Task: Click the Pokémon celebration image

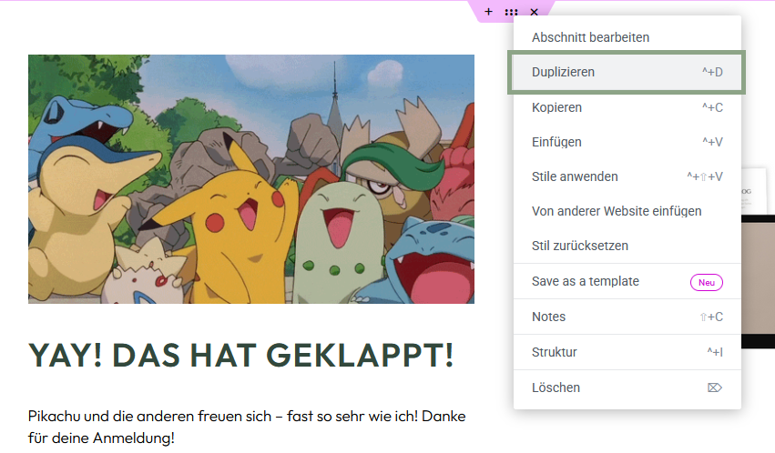Action: click(x=251, y=179)
